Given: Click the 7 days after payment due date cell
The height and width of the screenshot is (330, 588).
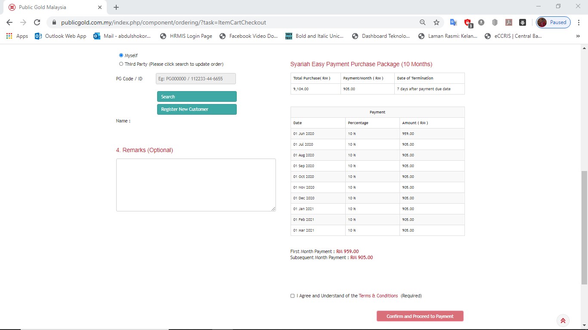Looking at the screenshot, I should pyautogui.click(x=430, y=89).
